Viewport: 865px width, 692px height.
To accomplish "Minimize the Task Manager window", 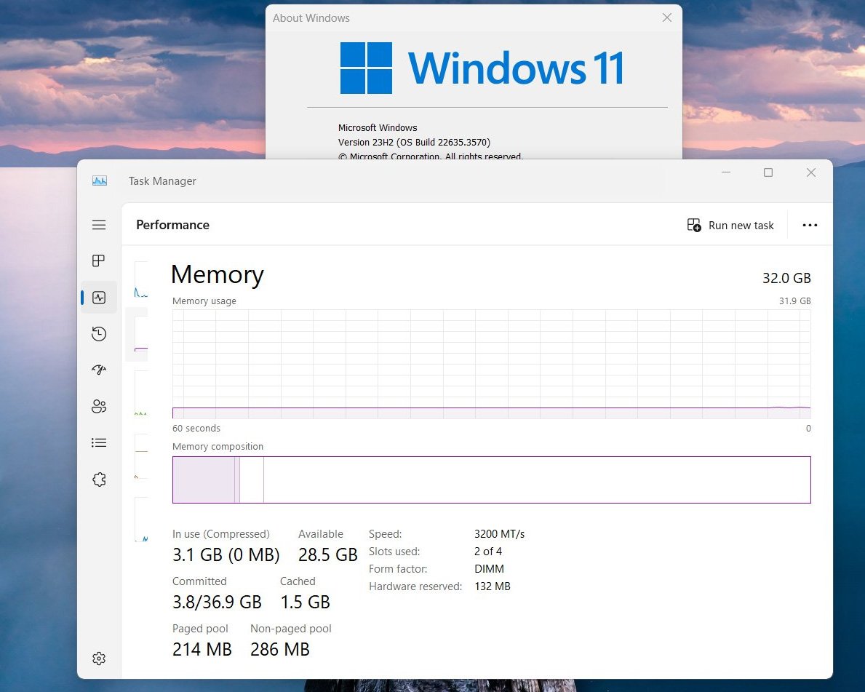I will pyautogui.click(x=725, y=172).
